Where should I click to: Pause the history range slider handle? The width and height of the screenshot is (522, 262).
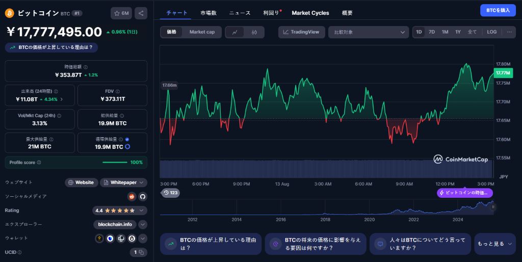493,207
